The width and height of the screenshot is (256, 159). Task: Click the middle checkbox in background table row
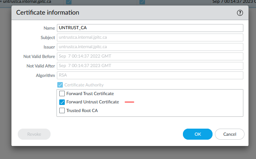tap(142, 2)
